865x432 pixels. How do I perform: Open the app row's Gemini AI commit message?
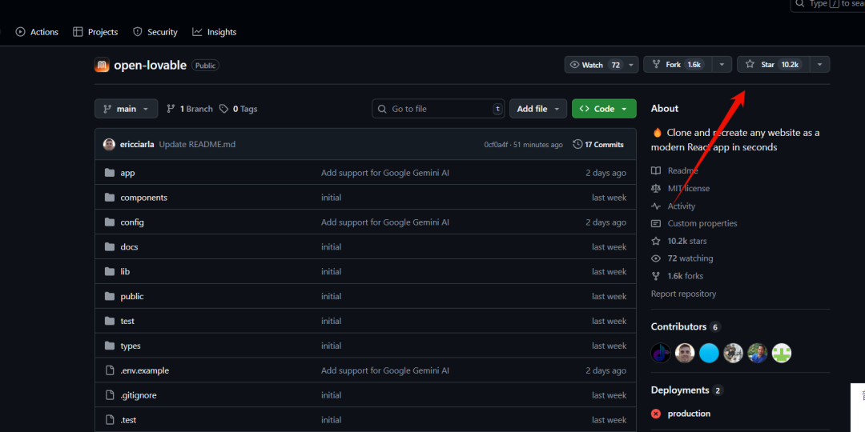[x=385, y=173]
